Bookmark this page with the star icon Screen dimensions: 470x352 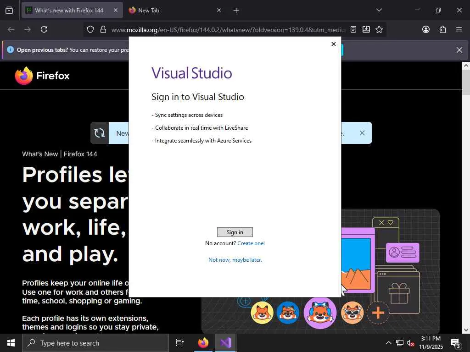pos(379,29)
